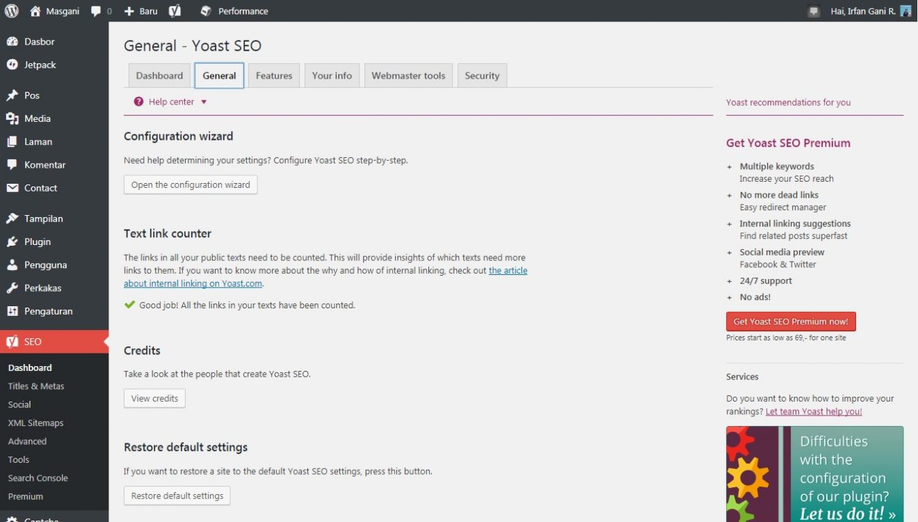The image size is (918, 522).
Task: Click the Yoast configuration service banner
Action: pyautogui.click(x=814, y=474)
